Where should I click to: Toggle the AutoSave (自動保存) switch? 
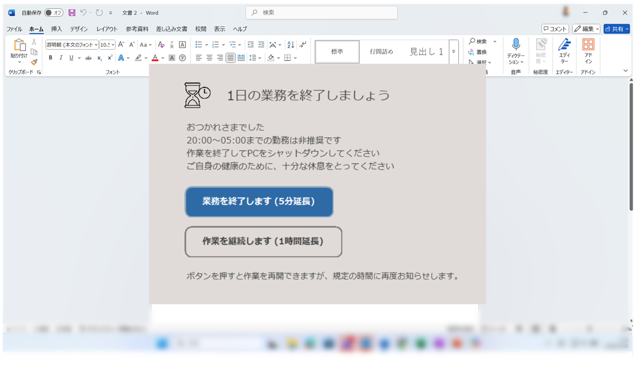[x=53, y=13]
